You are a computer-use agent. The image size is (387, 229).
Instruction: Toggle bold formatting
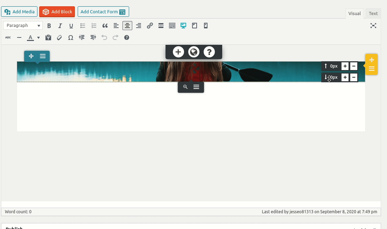click(x=49, y=26)
